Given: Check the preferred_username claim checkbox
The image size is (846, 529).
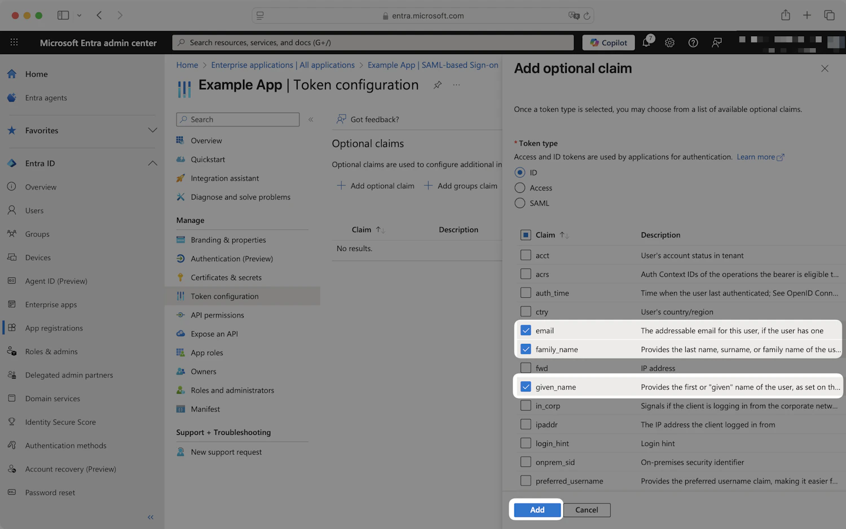Looking at the screenshot, I should 526,480.
